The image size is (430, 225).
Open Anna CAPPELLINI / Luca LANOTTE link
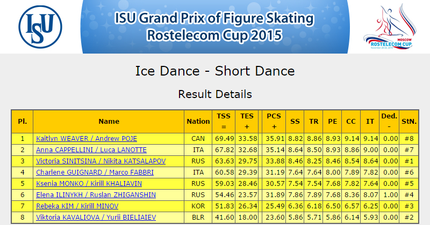[x=91, y=150]
